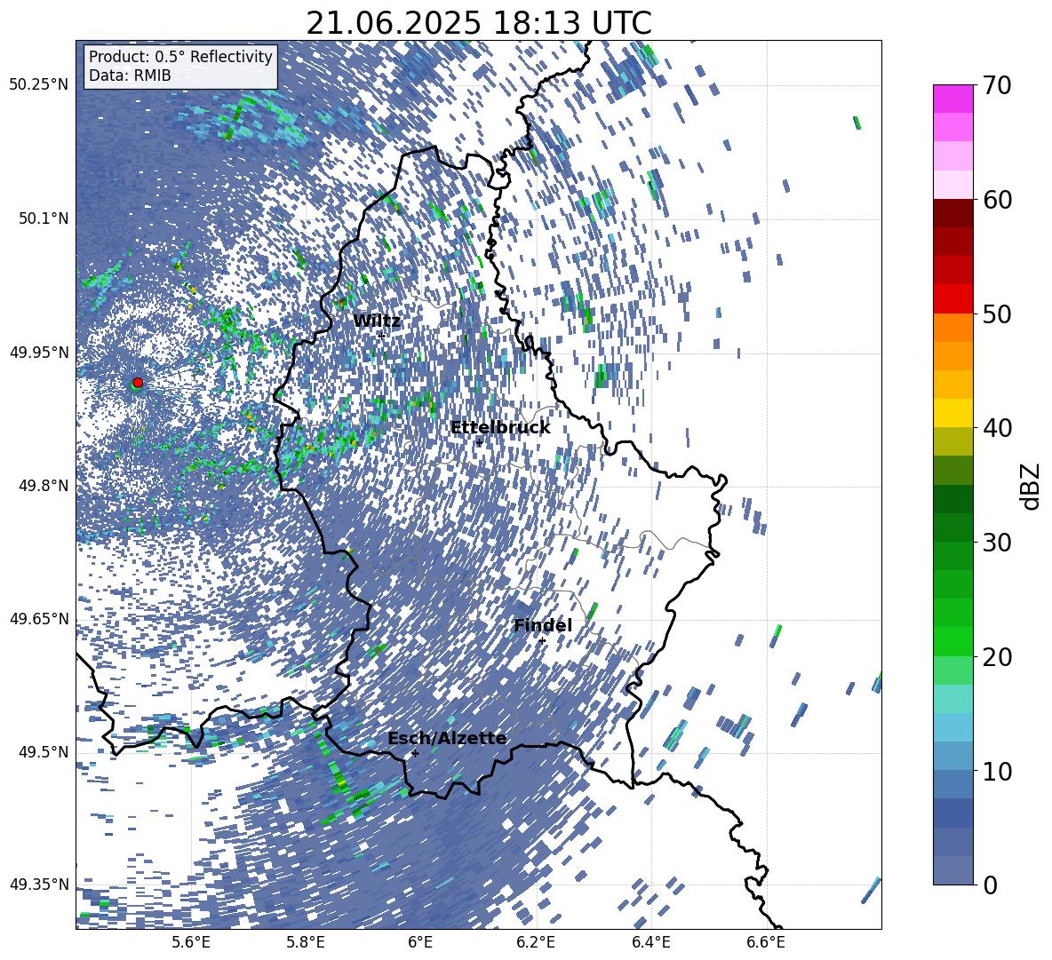
Task: Click the 49.65°N latitude label
Action: point(39,618)
